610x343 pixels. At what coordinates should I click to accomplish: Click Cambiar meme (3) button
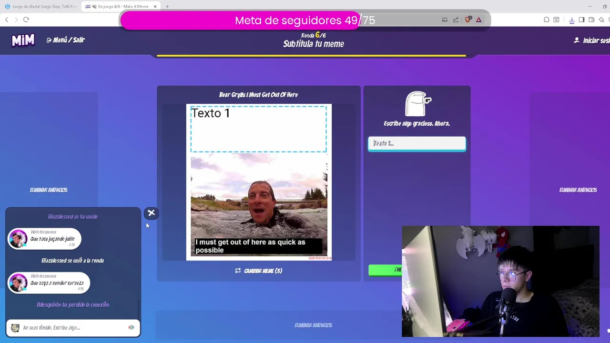pyautogui.click(x=258, y=271)
